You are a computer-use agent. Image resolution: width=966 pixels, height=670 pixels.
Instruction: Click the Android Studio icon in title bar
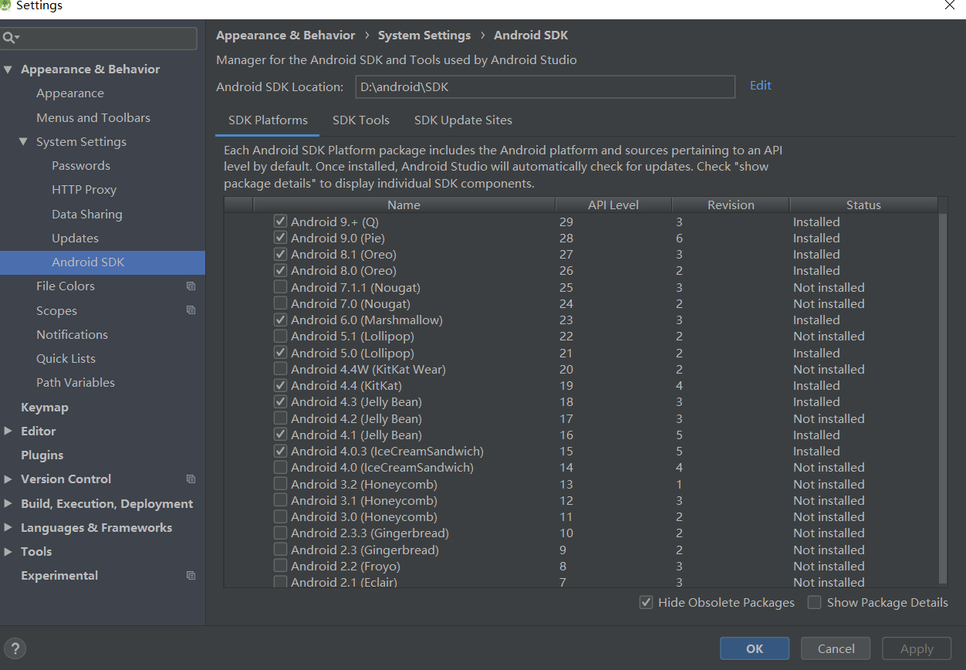tap(6, 5)
